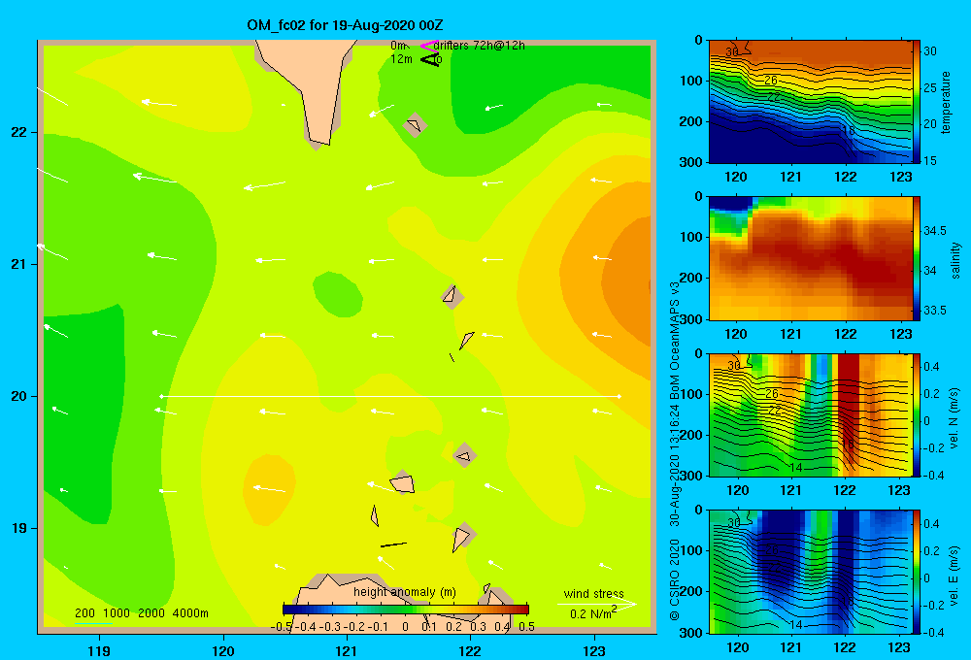Click the 'vel. N (m/s)' axis label

(x=954, y=418)
